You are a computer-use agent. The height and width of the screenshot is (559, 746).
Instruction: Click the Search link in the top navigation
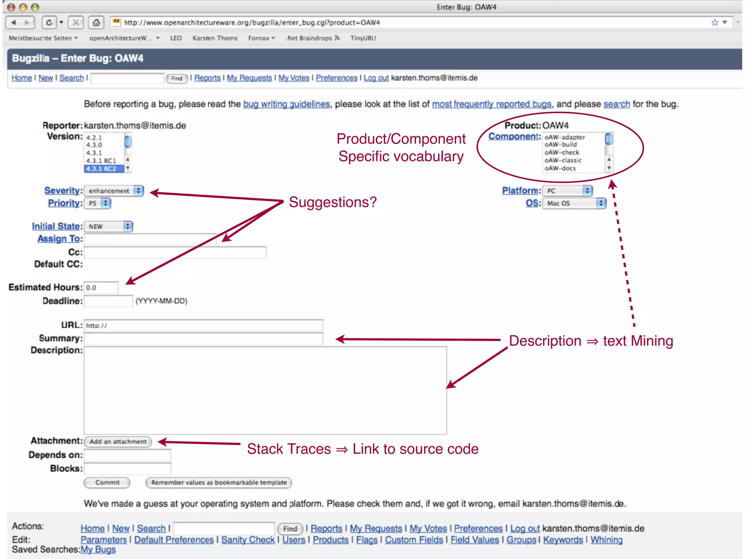[x=72, y=78]
